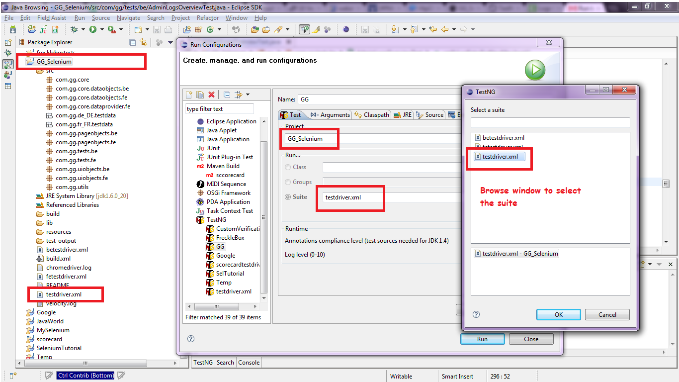
Task: Click the Debug perspective icon on left sidebar
Action: coord(8,53)
